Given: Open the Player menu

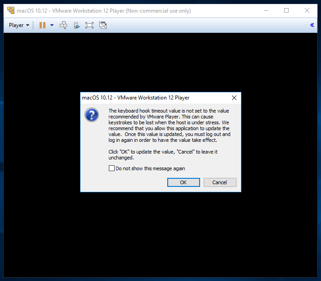Looking at the screenshot, I should tap(19, 25).
